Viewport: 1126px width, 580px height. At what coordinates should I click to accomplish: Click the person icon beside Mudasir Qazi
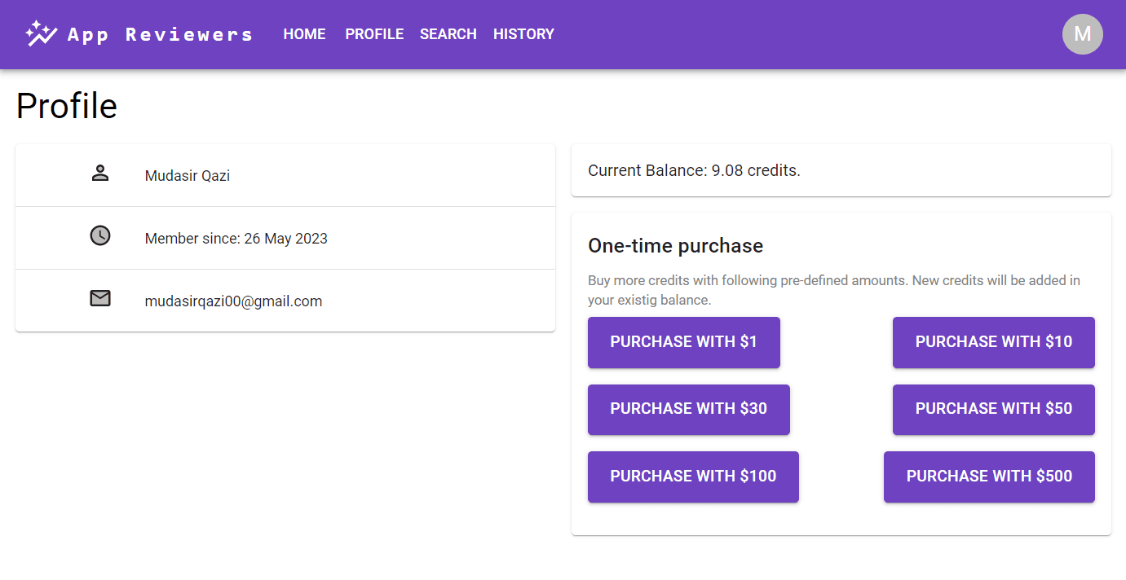tap(99, 174)
